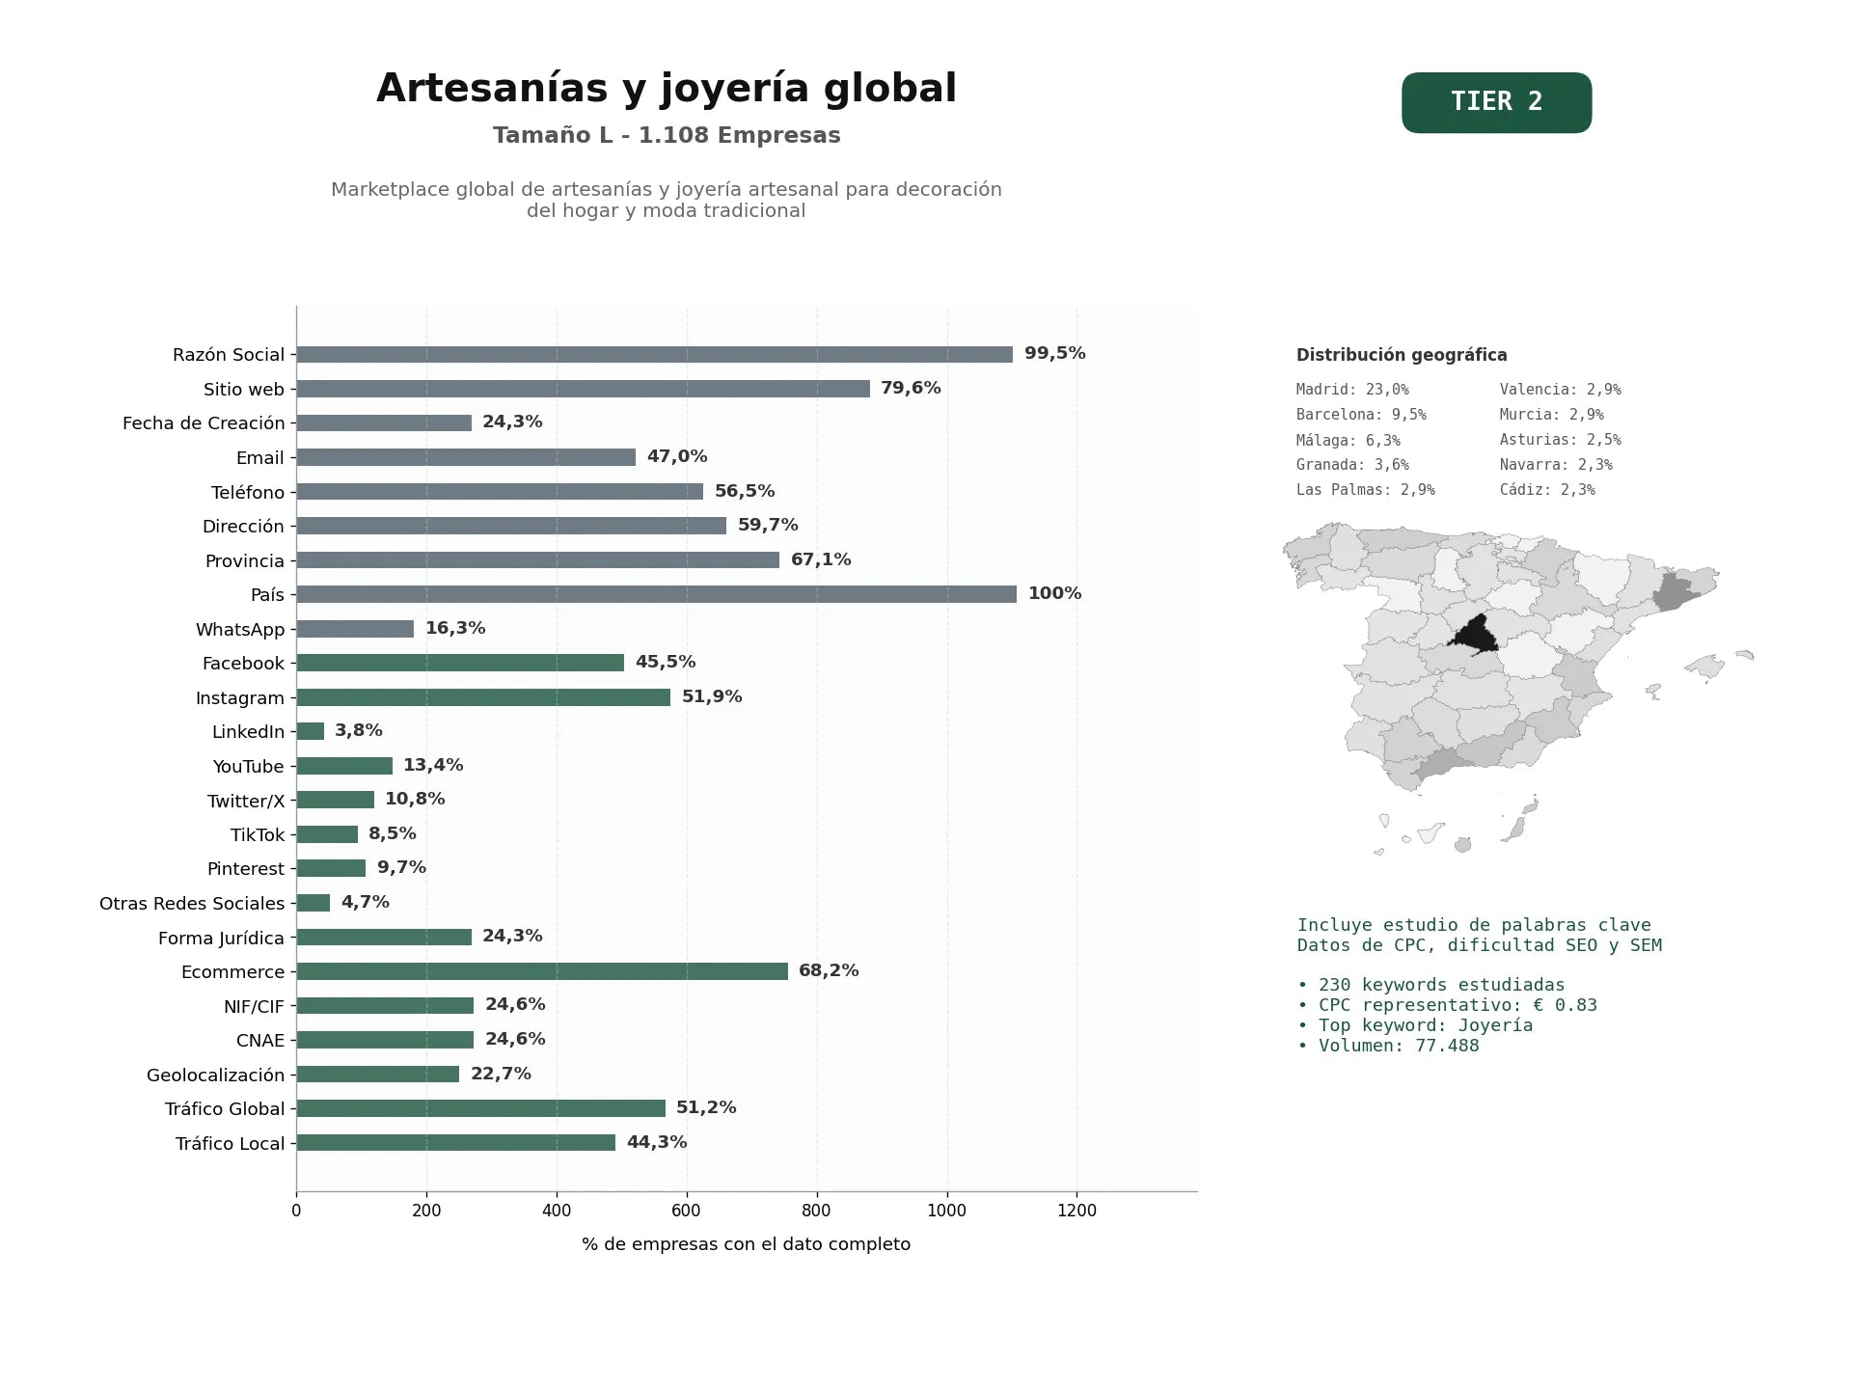
Task: Click the 99,5% value label
Action: click(x=1055, y=353)
